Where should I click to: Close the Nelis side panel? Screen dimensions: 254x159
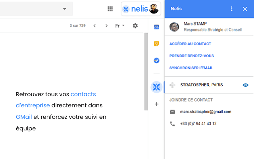245,9
